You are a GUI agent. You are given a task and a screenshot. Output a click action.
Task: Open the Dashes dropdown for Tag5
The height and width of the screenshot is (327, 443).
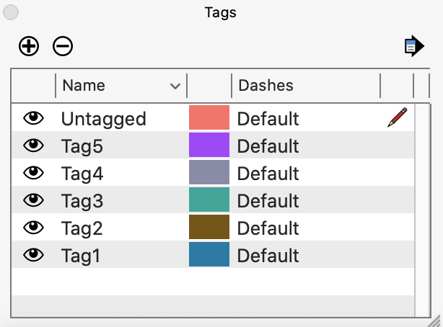coord(268,146)
